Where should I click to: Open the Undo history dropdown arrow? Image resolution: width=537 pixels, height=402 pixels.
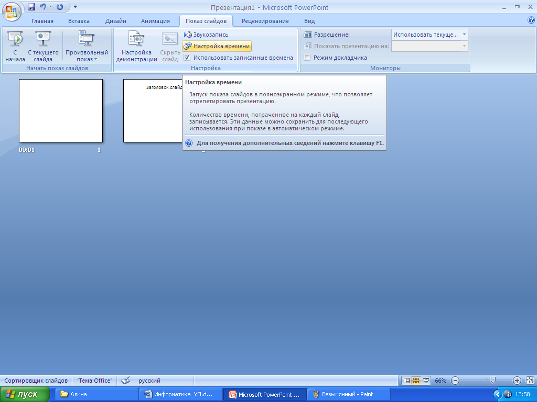pos(50,6)
